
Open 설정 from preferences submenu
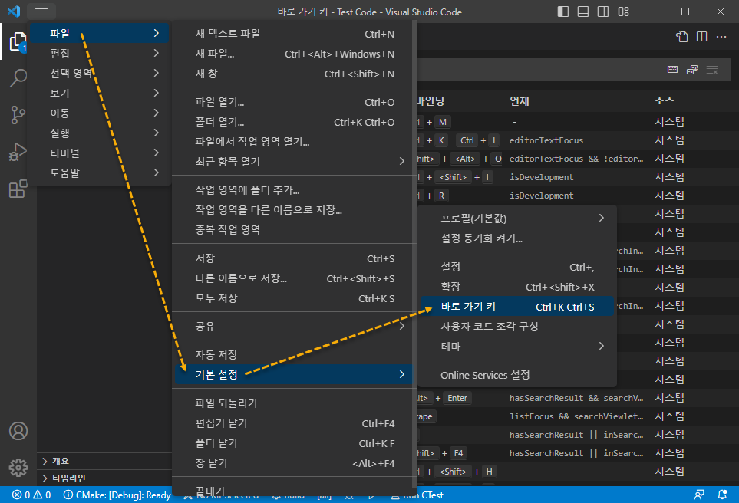point(517,267)
